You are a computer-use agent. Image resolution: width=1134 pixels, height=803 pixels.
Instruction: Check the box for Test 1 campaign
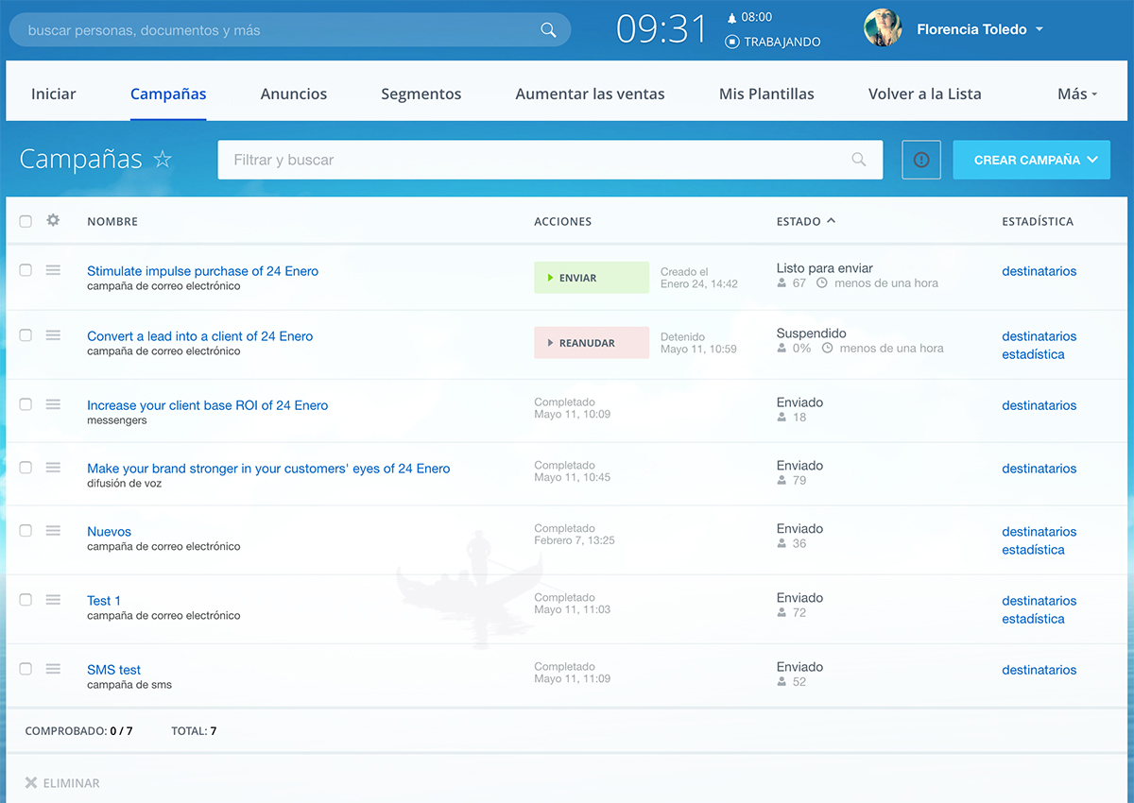pyautogui.click(x=26, y=600)
